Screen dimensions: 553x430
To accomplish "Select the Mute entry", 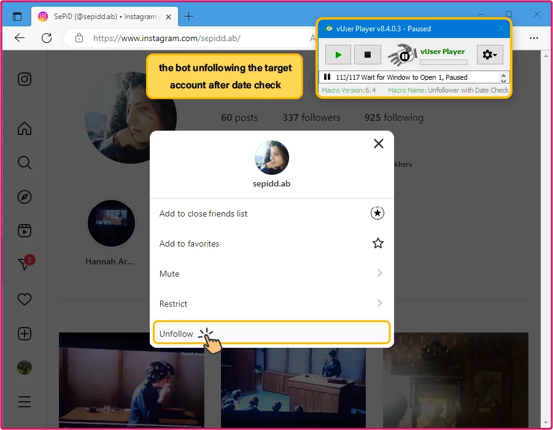I will (x=271, y=274).
